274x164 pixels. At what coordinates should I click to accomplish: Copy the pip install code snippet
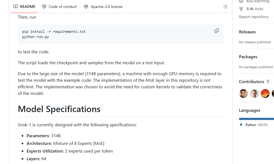217,31
